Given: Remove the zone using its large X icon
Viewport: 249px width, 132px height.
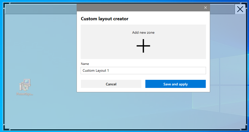Looking at the screenshot, I should pos(240,9).
